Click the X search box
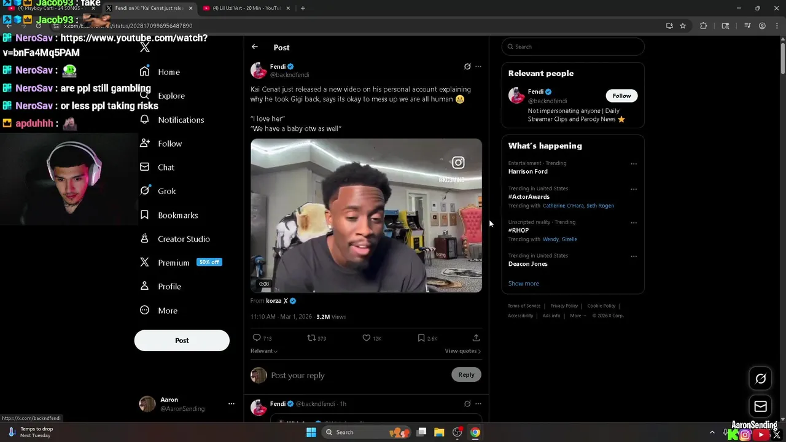Image resolution: width=786 pixels, height=442 pixels. coord(573,47)
